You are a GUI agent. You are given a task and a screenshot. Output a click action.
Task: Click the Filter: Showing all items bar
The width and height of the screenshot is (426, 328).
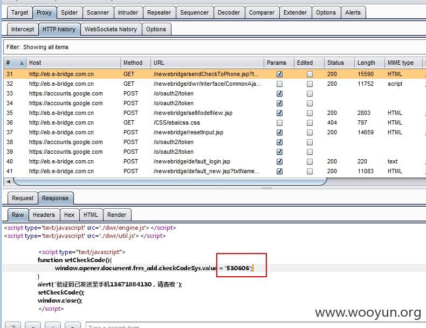tap(215, 47)
